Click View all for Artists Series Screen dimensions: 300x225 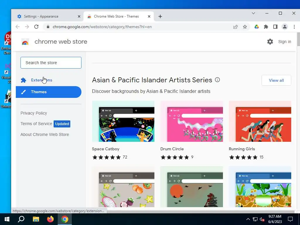[x=276, y=80]
